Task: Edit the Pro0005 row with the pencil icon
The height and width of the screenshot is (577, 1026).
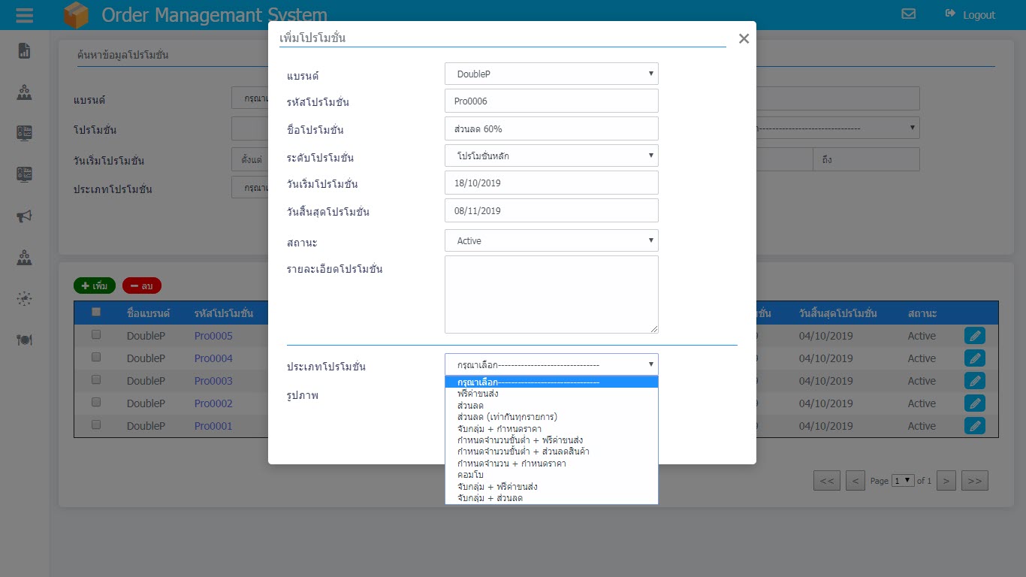Action: [x=974, y=336]
